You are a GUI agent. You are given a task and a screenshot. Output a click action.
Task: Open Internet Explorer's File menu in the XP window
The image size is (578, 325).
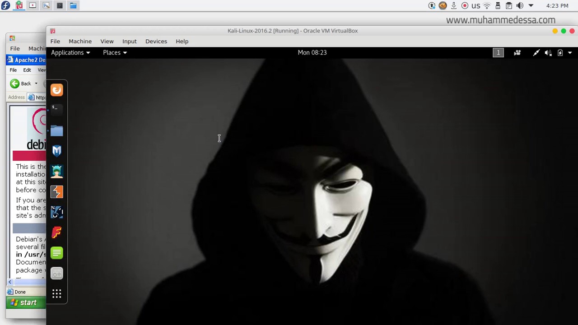point(13,70)
